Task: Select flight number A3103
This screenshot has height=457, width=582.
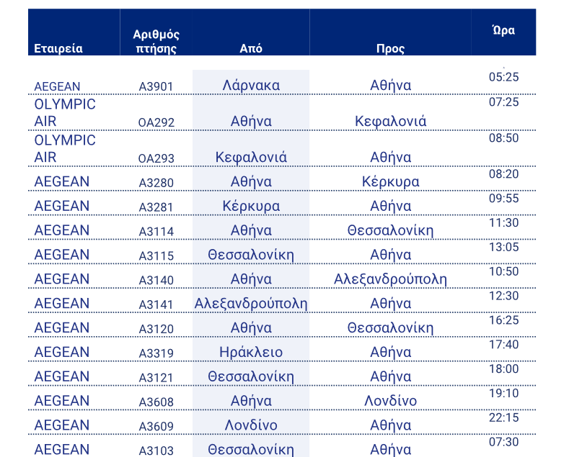Action: 156,451
